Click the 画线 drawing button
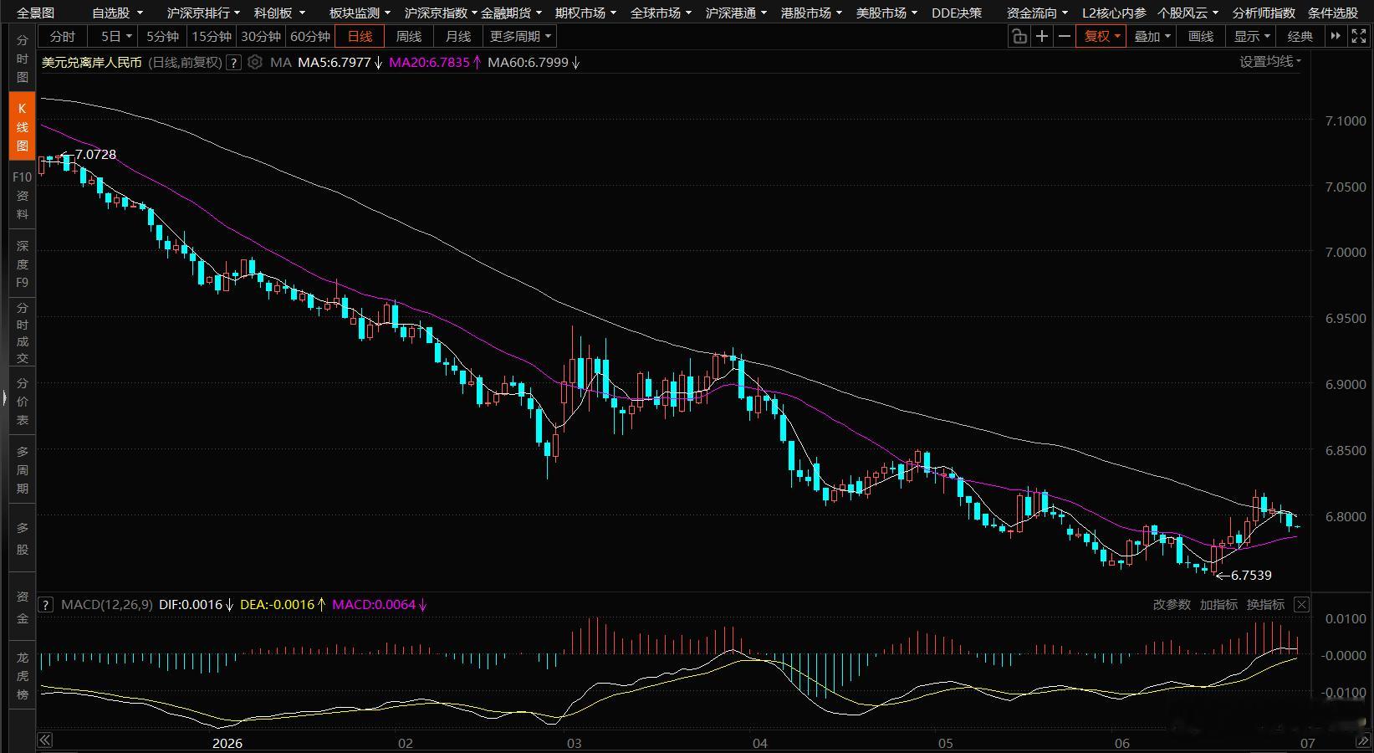Image resolution: width=1374 pixels, height=753 pixels. click(x=1201, y=36)
